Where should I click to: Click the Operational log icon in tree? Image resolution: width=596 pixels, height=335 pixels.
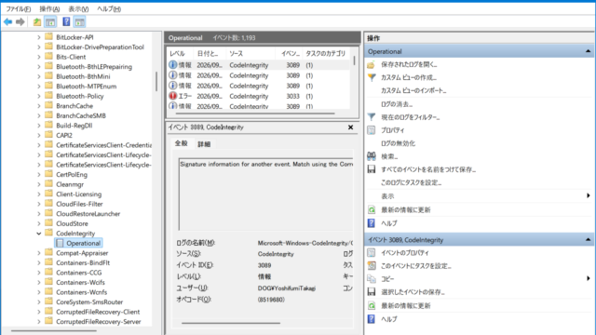60,243
